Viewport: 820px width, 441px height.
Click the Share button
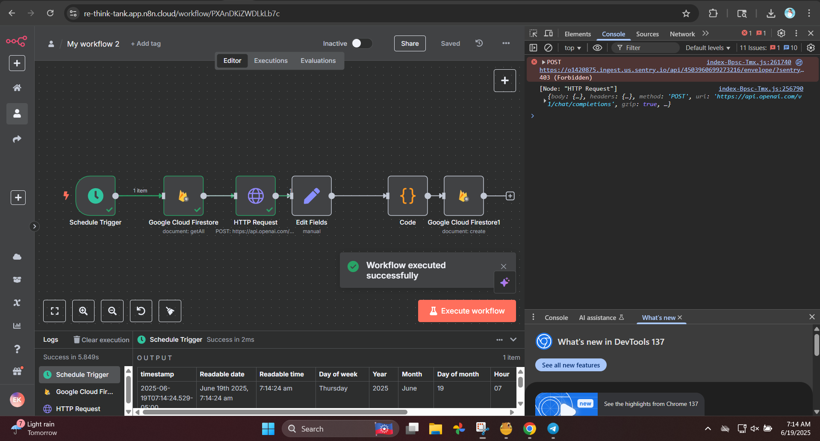coord(410,43)
